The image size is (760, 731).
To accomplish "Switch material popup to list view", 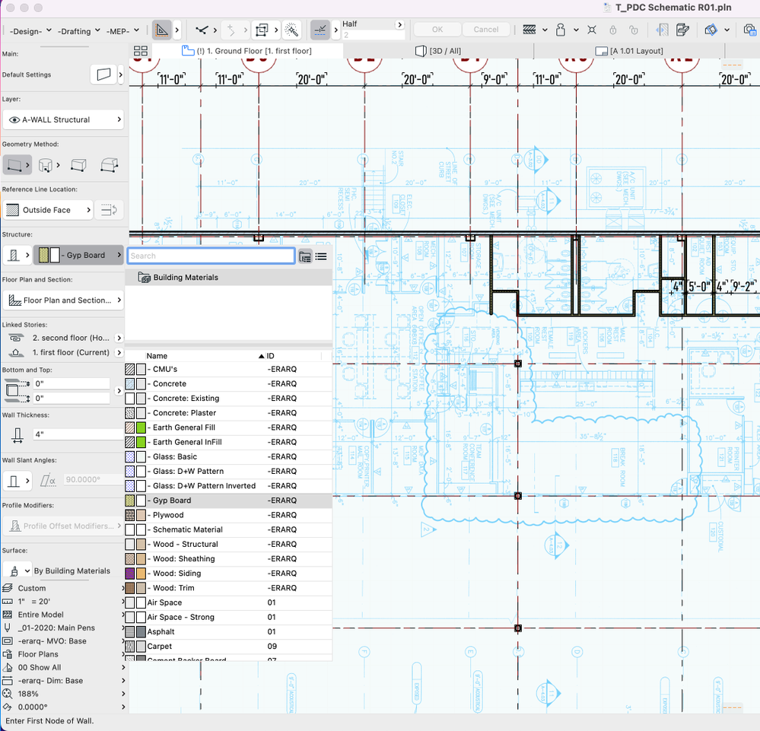I will pyautogui.click(x=321, y=256).
